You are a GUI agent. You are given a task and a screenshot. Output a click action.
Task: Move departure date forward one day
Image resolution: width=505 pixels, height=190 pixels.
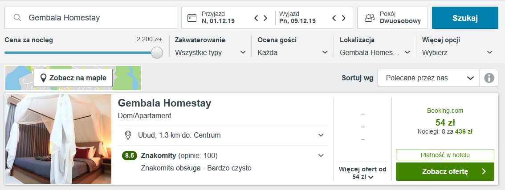(344, 18)
